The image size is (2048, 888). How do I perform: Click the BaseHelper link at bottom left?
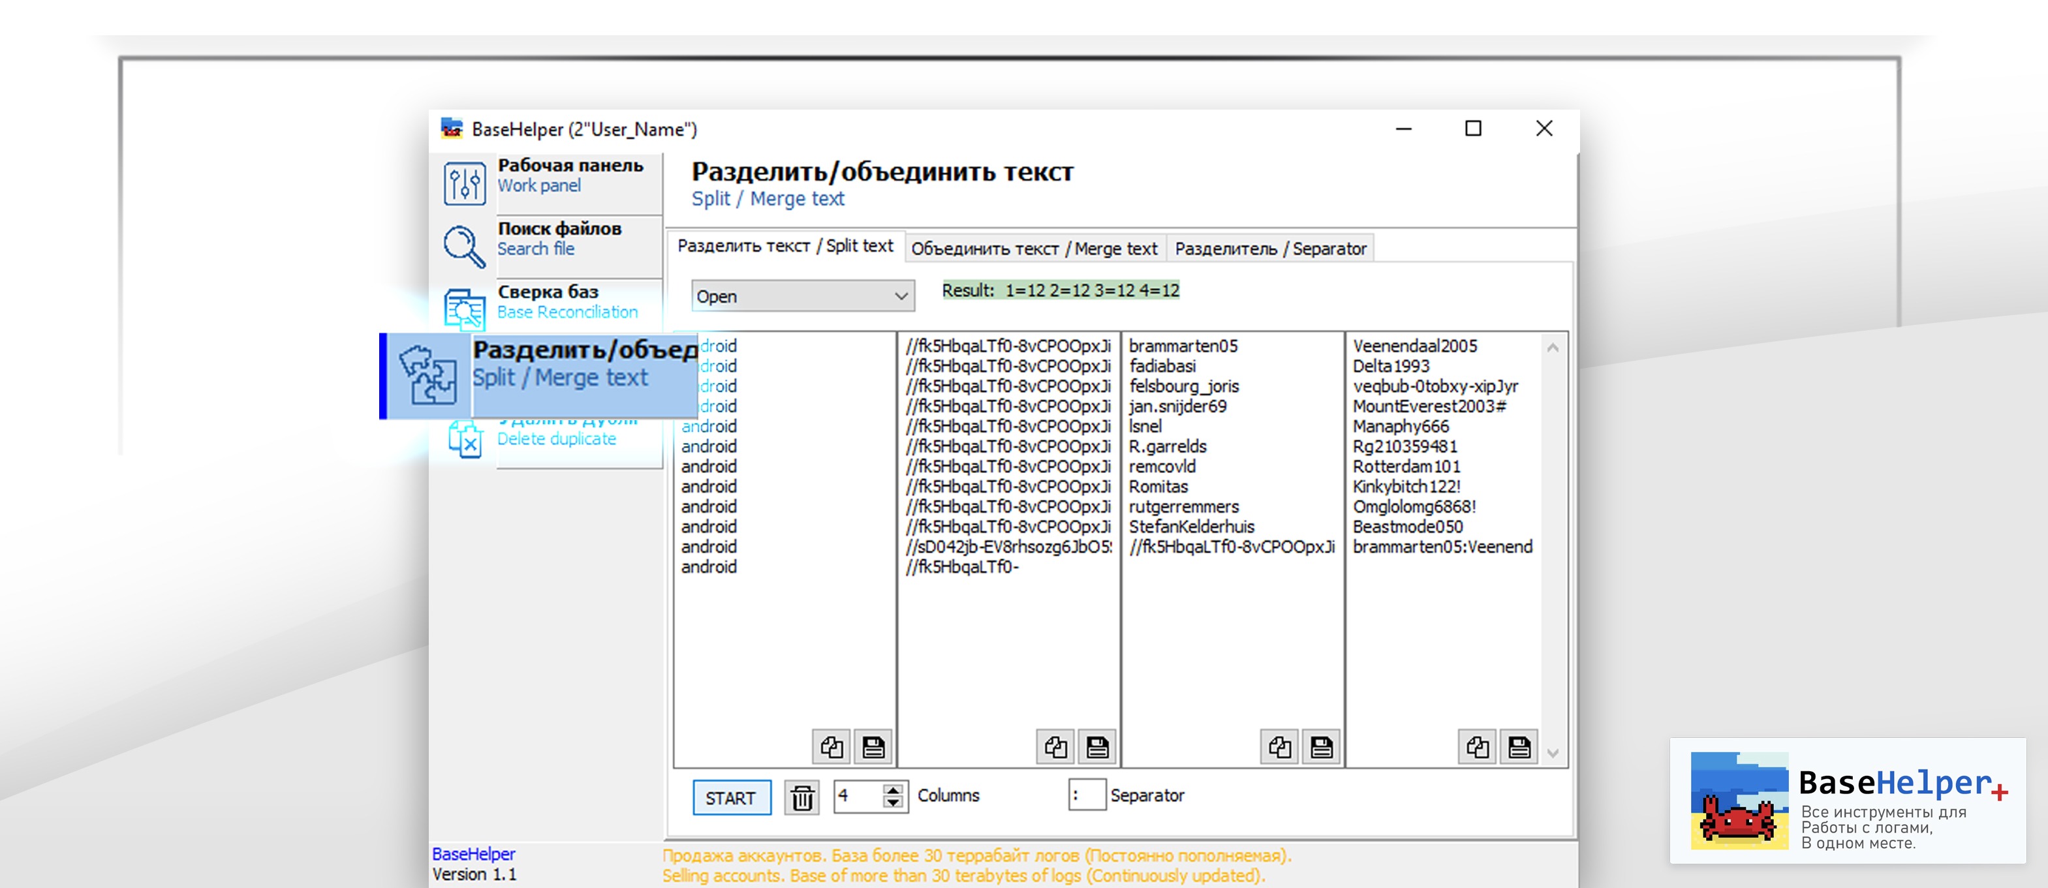click(473, 854)
